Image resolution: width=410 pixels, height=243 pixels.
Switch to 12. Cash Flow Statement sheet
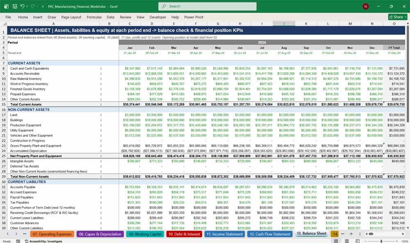270,234
